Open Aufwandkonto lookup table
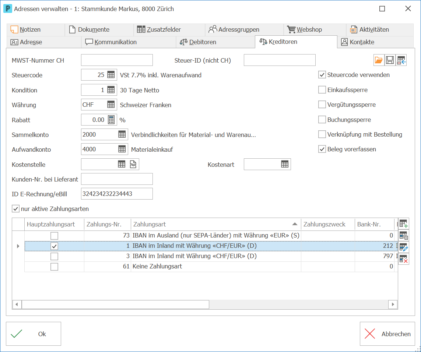 [x=122, y=149]
